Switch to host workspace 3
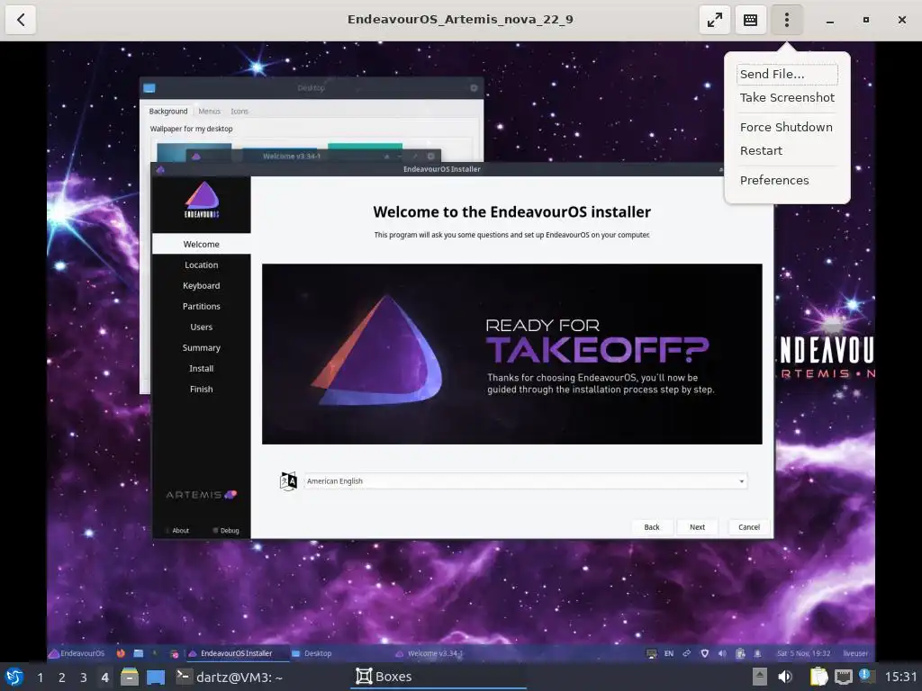The image size is (922, 691). click(84, 678)
